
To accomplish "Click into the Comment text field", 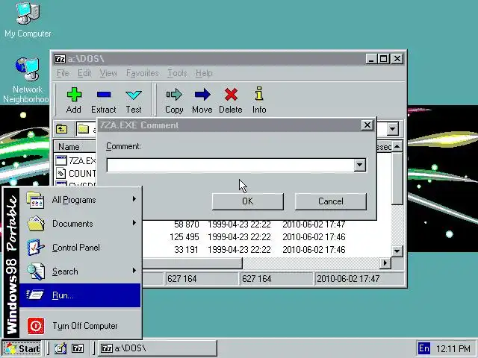I will click(x=231, y=165).
